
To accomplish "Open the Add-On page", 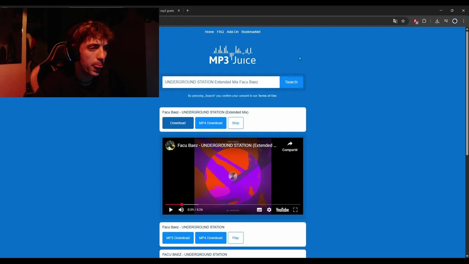I will pyautogui.click(x=232, y=32).
